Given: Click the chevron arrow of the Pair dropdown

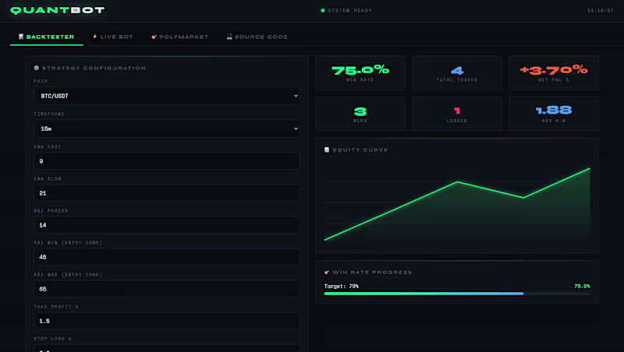Looking at the screenshot, I should (296, 96).
